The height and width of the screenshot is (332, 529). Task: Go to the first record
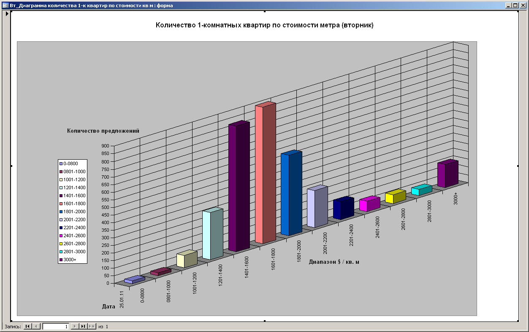click(27, 327)
